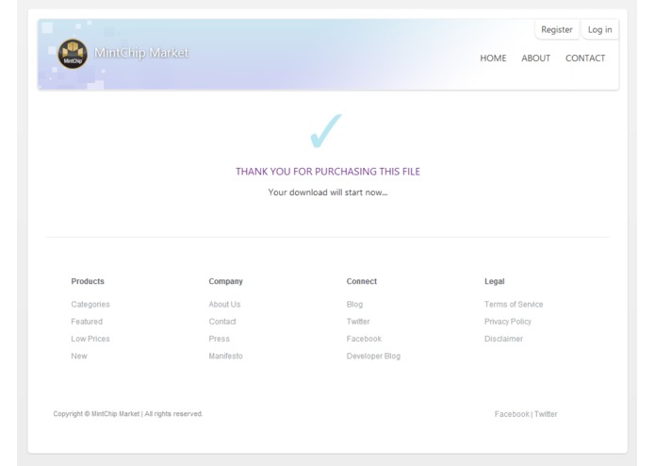Open the ABOUT menu item
The height and width of the screenshot is (466, 655).
pyautogui.click(x=535, y=58)
